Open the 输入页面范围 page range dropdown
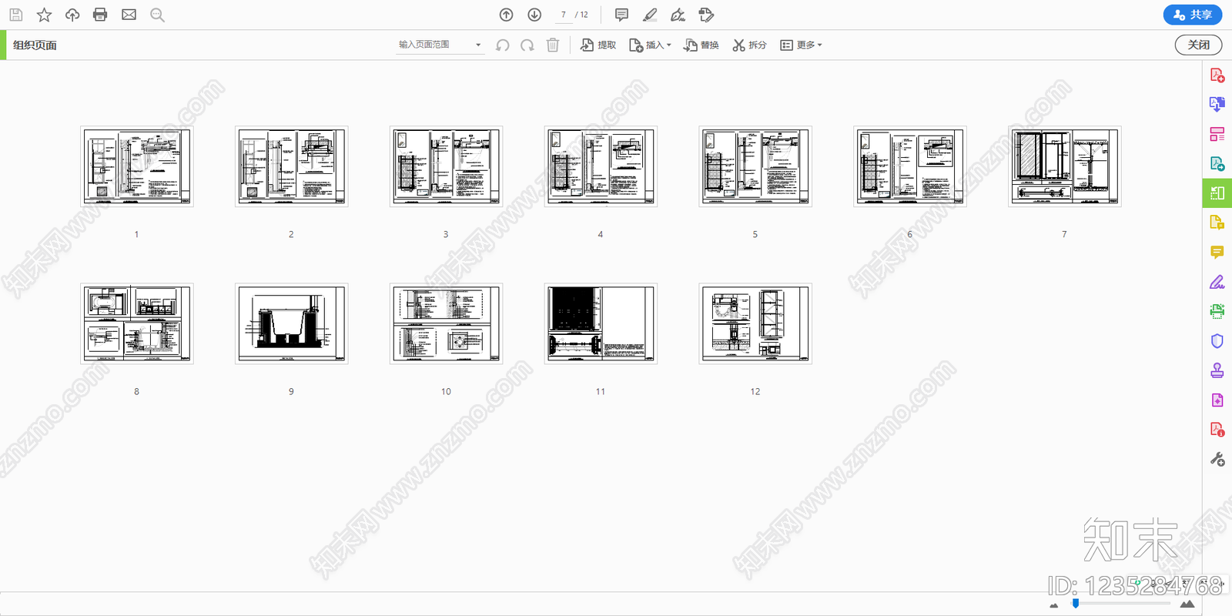 click(x=440, y=45)
